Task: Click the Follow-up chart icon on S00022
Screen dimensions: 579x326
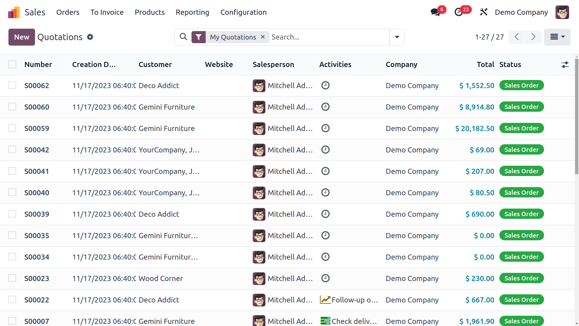Action: pyautogui.click(x=325, y=300)
